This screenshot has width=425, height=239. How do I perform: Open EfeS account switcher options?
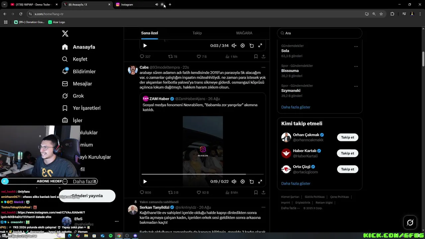(x=117, y=221)
